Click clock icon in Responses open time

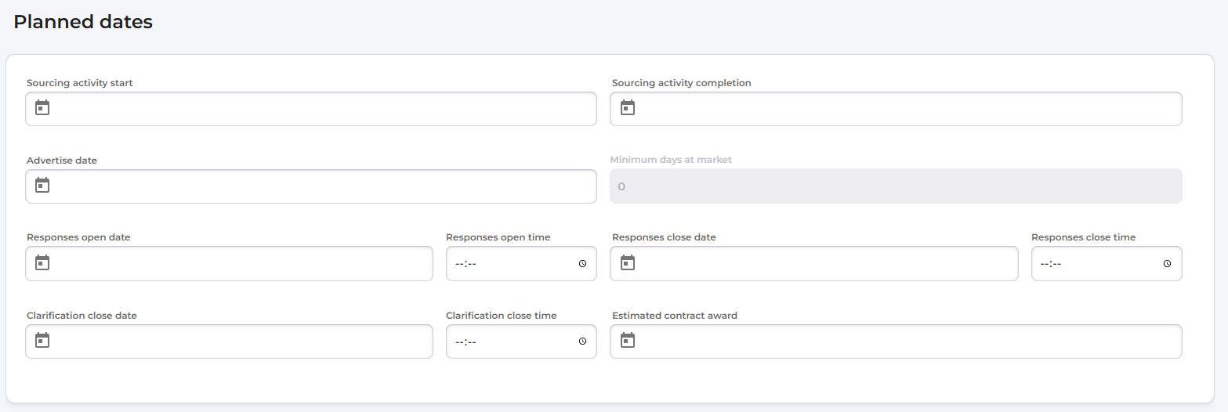tap(582, 264)
